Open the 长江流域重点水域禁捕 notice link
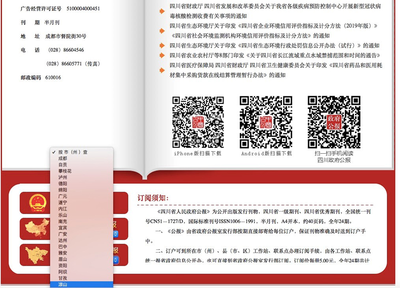This screenshot has width=400, height=288. 275,55
